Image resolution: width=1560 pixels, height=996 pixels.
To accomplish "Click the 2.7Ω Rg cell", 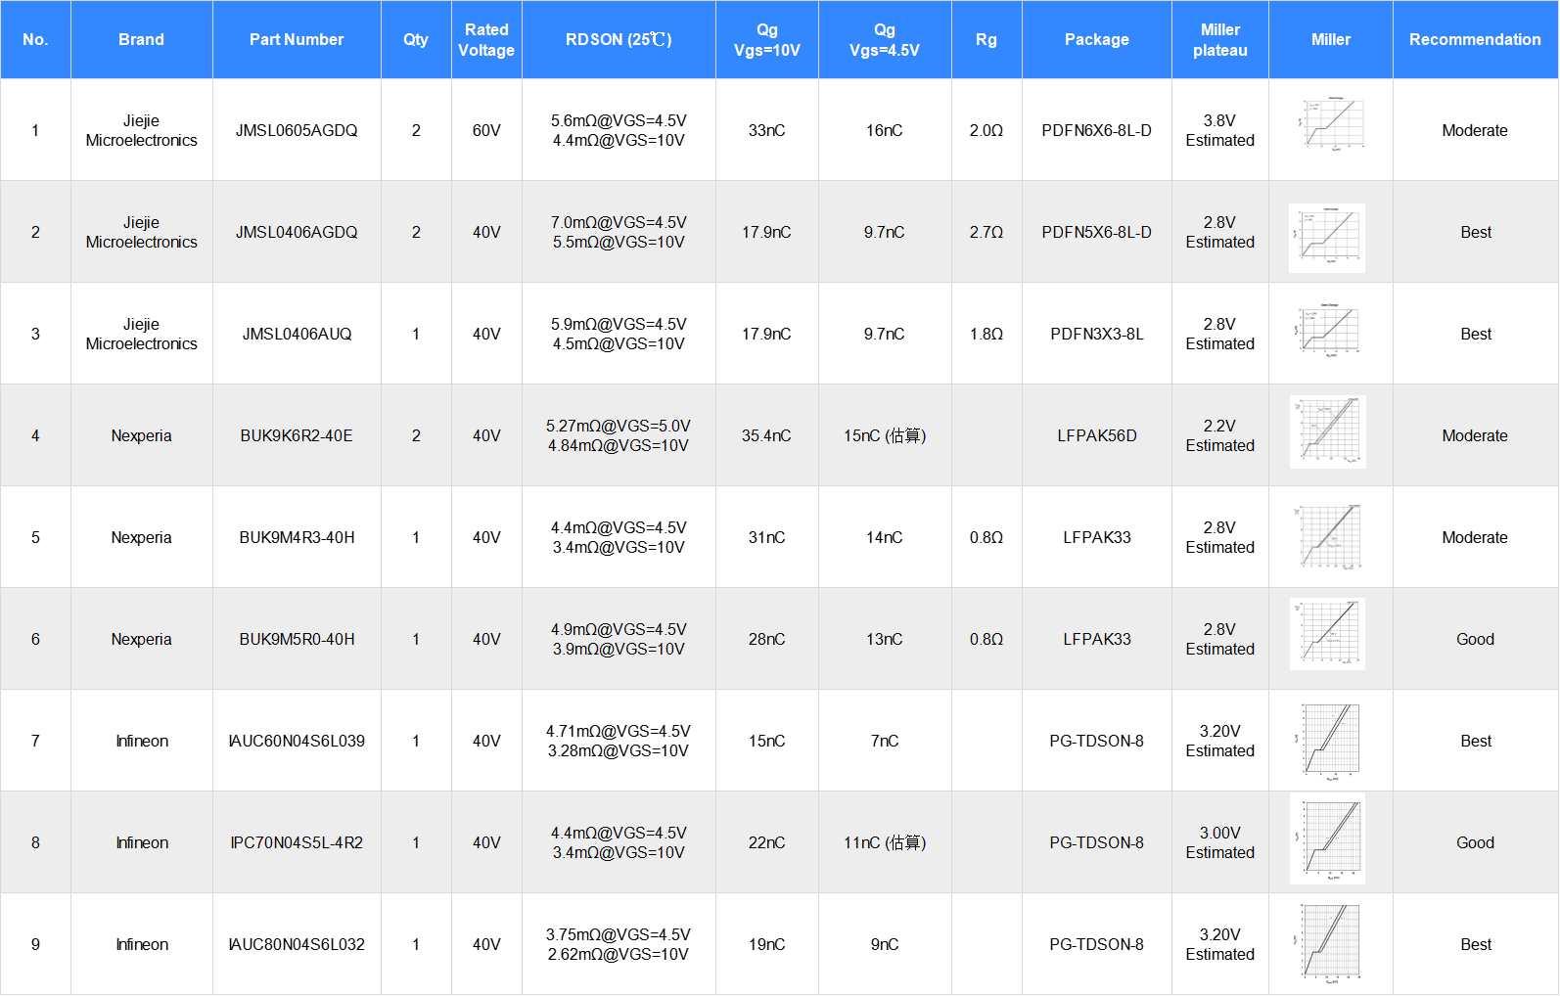I will tap(986, 232).
